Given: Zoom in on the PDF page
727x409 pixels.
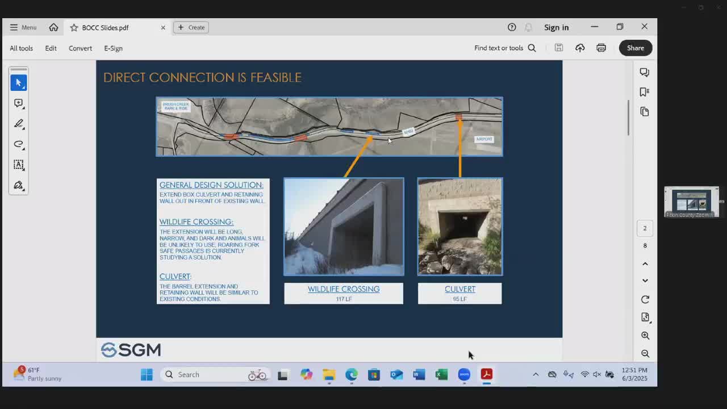Looking at the screenshot, I should 645,336.
